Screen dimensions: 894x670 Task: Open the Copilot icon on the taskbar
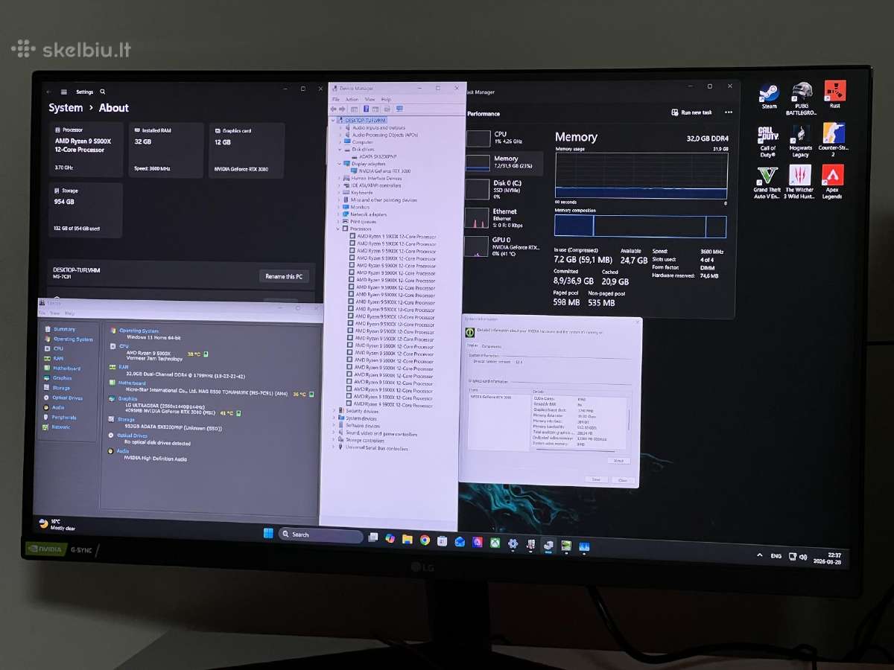pyautogui.click(x=390, y=538)
